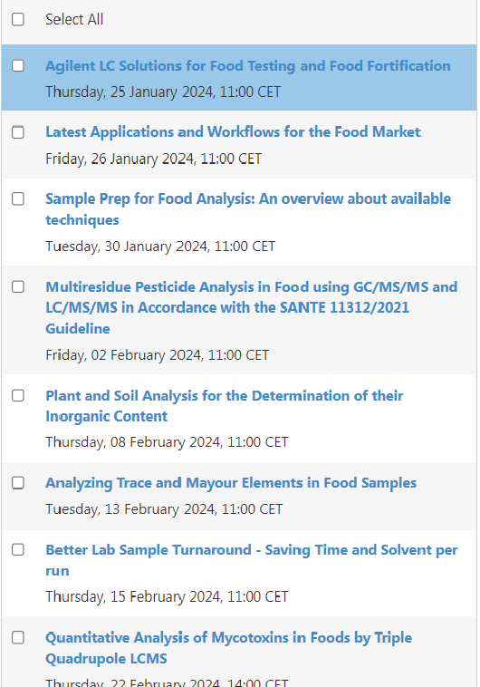
Task: Open Multiresidue Pesticide Analysis in Food link
Action: [252, 307]
